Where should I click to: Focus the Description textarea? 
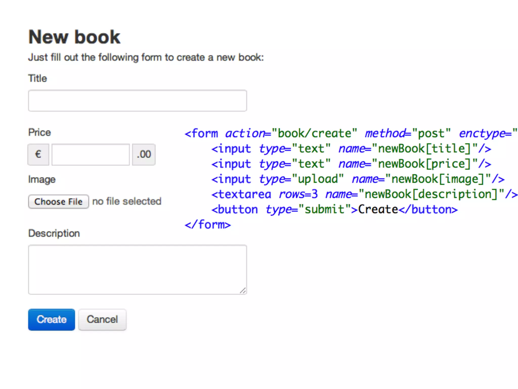click(137, 269)
